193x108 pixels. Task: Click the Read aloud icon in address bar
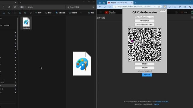point(154,7)
